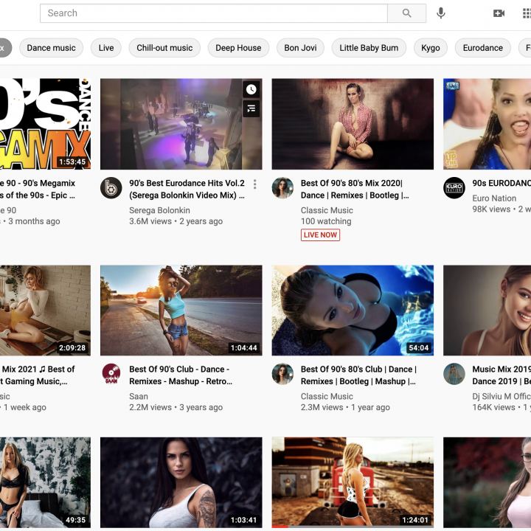Select the Kygo filter chip
The width and height of the screenshot is (531, 531).
coord(431,48)
